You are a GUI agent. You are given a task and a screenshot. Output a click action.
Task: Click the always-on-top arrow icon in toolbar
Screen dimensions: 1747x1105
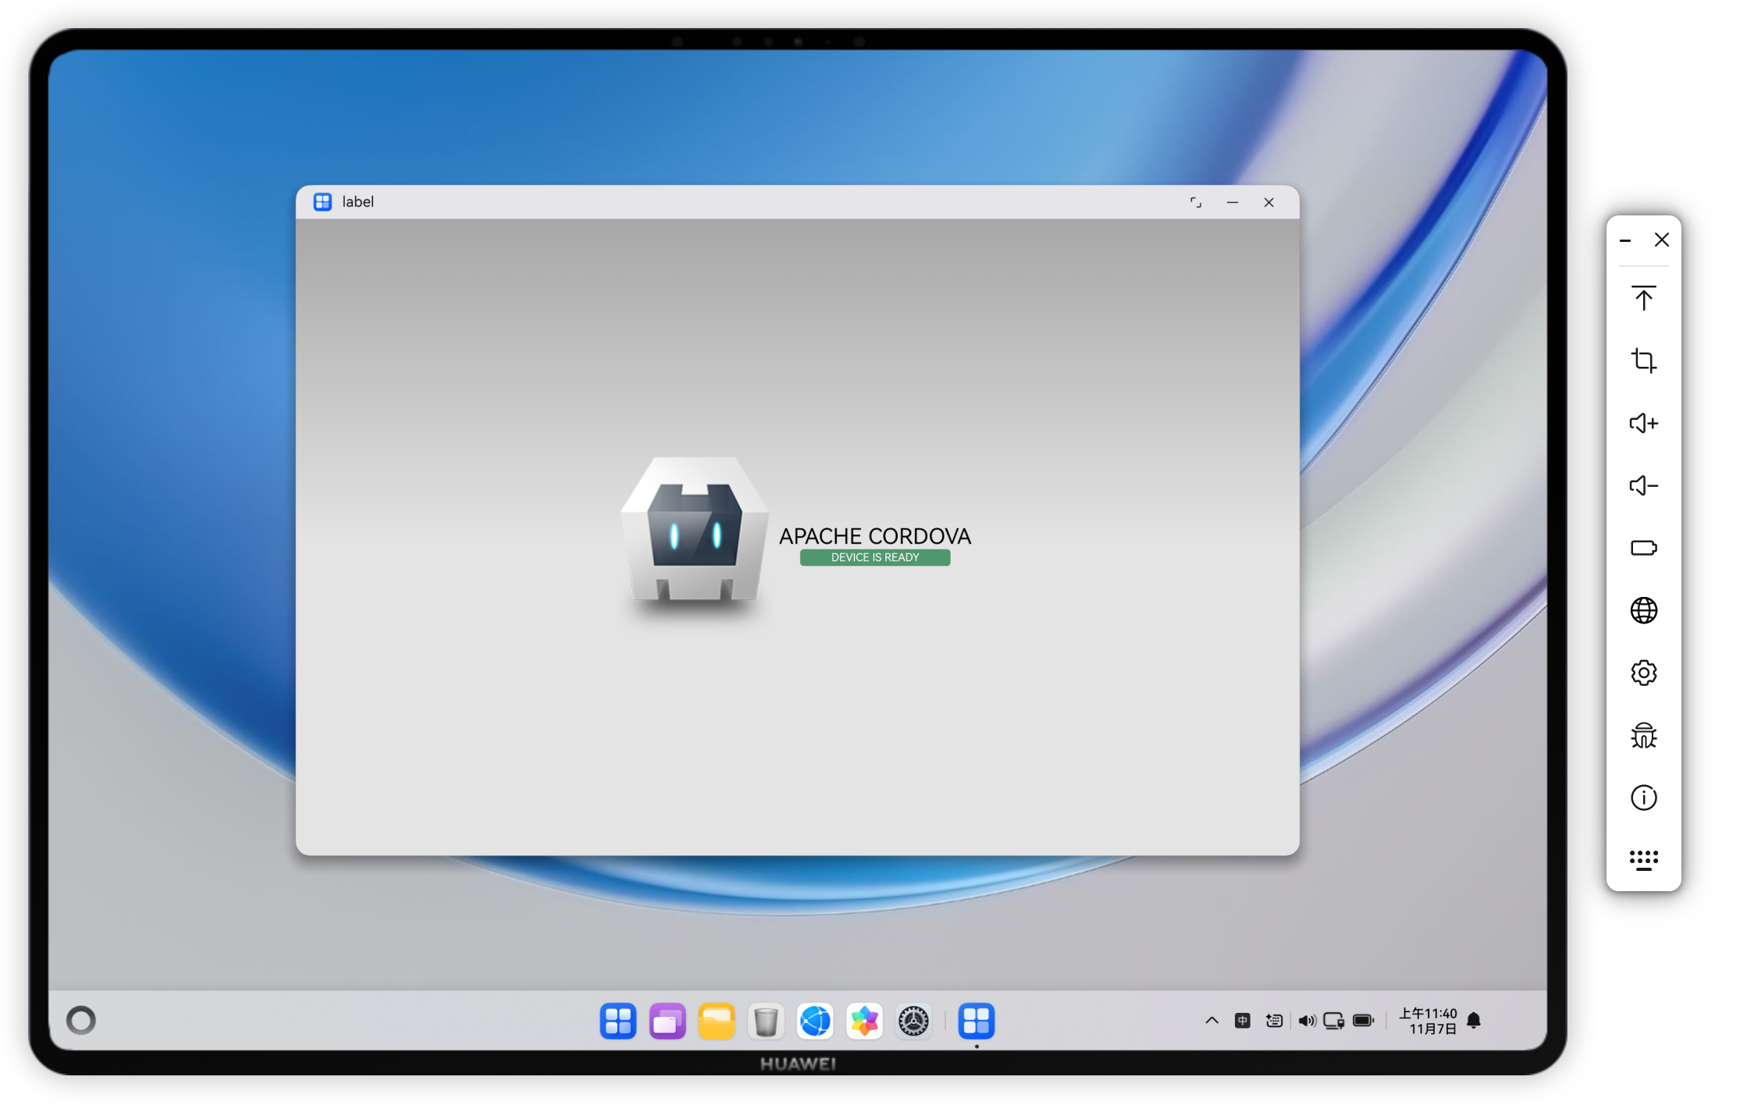(x=1643, y=298)
